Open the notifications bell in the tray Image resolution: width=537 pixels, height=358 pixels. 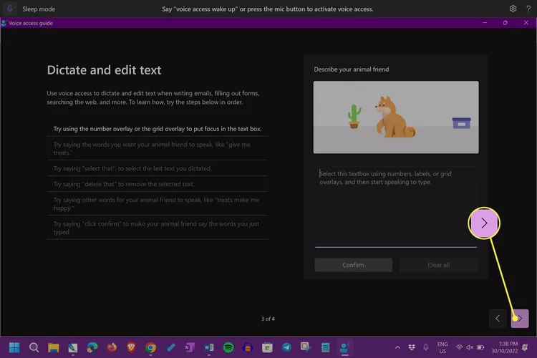[525, 347]
